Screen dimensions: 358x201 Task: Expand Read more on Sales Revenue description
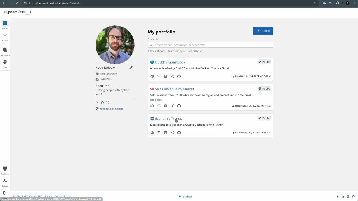click(156, 100)
